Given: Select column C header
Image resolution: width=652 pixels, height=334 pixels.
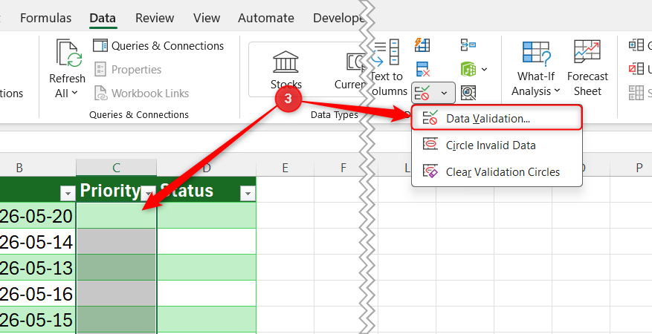Looking at the screenshot, I should click(x=117, y=168).
